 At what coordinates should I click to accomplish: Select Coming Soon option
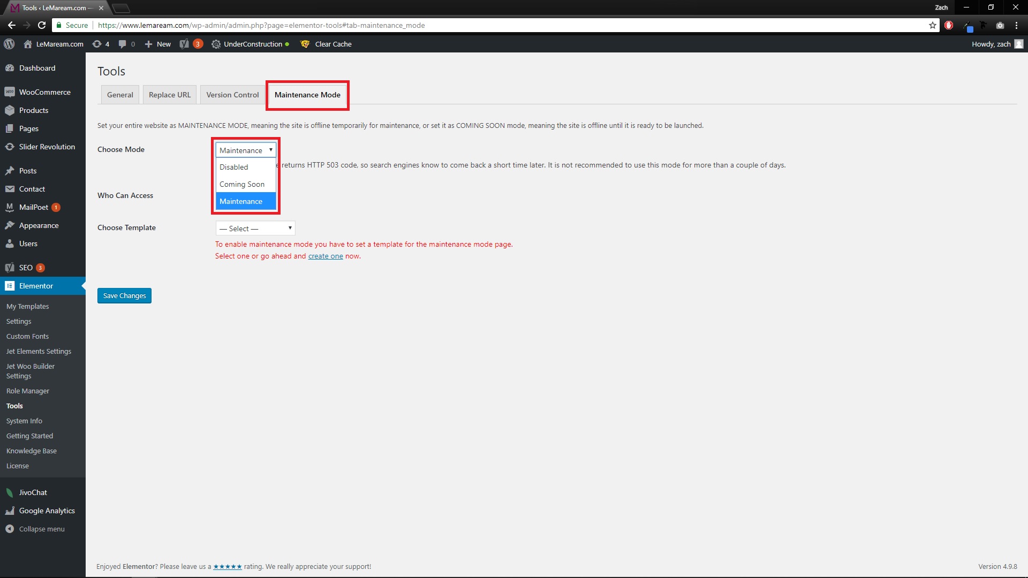246,184
